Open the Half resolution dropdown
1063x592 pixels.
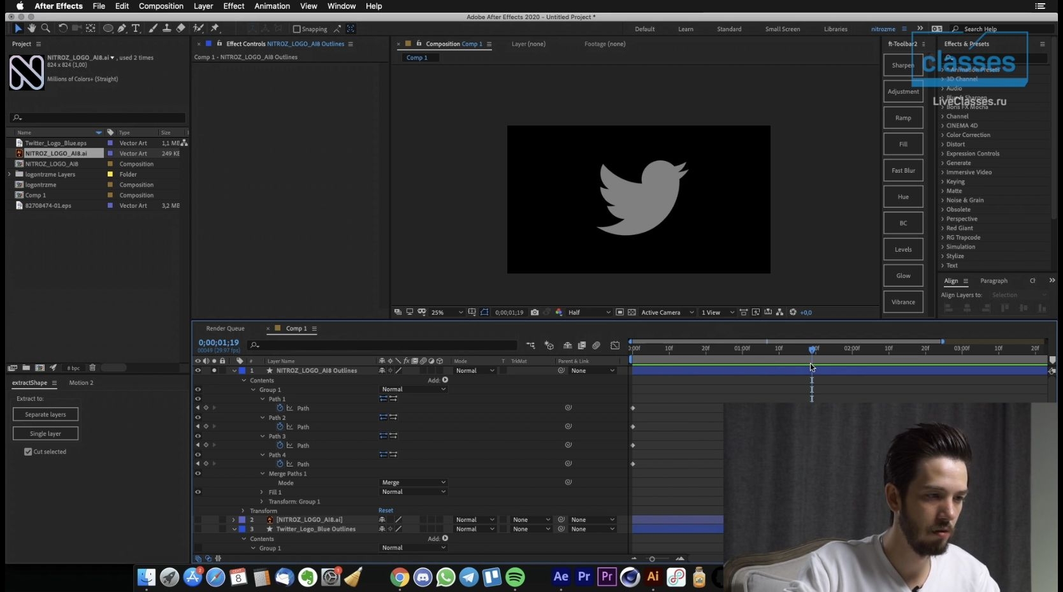tap(589, 312)
